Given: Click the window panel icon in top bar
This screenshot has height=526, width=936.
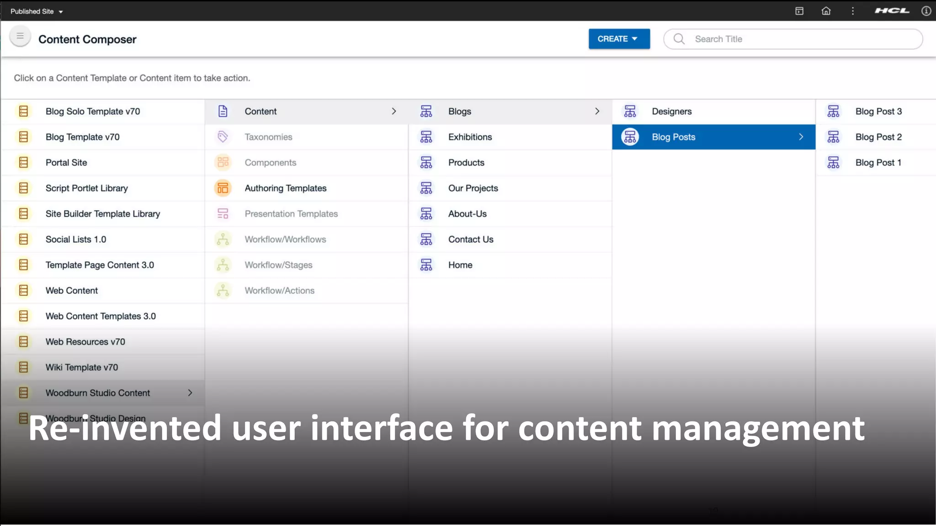Looking at the screenshot, I should 799,11.
